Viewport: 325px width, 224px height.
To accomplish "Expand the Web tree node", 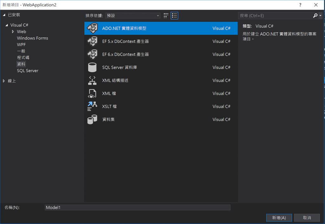I will point(13,32).
